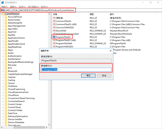Open the 檔案(F) menu
This screenshot has height=129, width=162.
[x=4, y=7]
